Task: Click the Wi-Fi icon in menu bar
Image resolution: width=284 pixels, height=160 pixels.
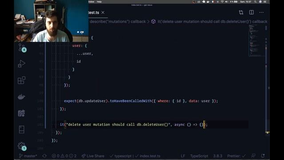Action: [x=222, y=2]
